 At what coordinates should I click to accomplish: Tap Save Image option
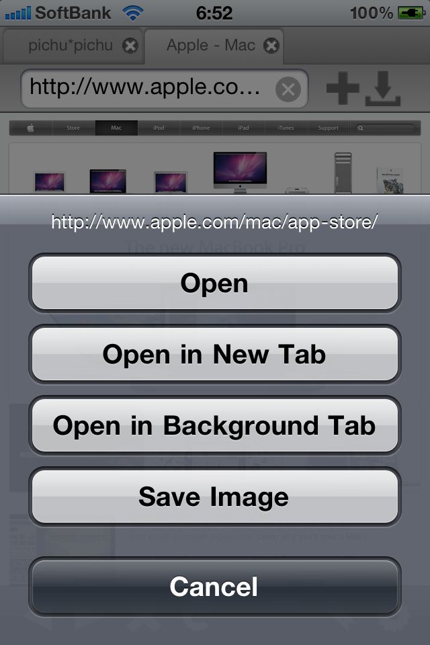click(215, 497)
